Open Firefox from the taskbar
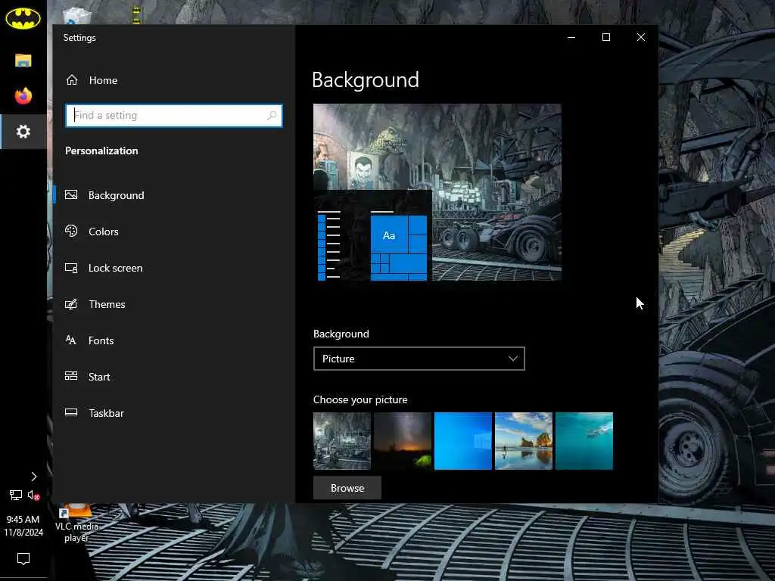The height and width of the screenshot is (581, 775). [23, 95]
